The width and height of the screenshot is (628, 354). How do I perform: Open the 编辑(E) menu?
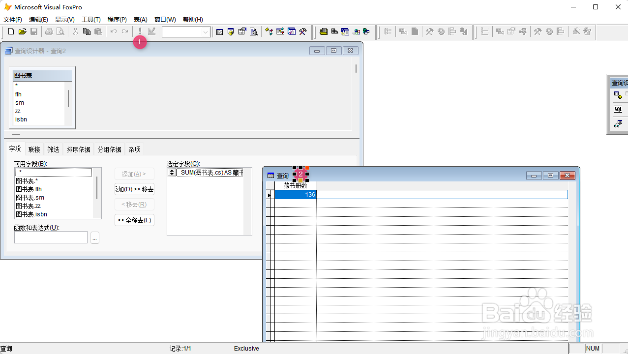point(38,20)
